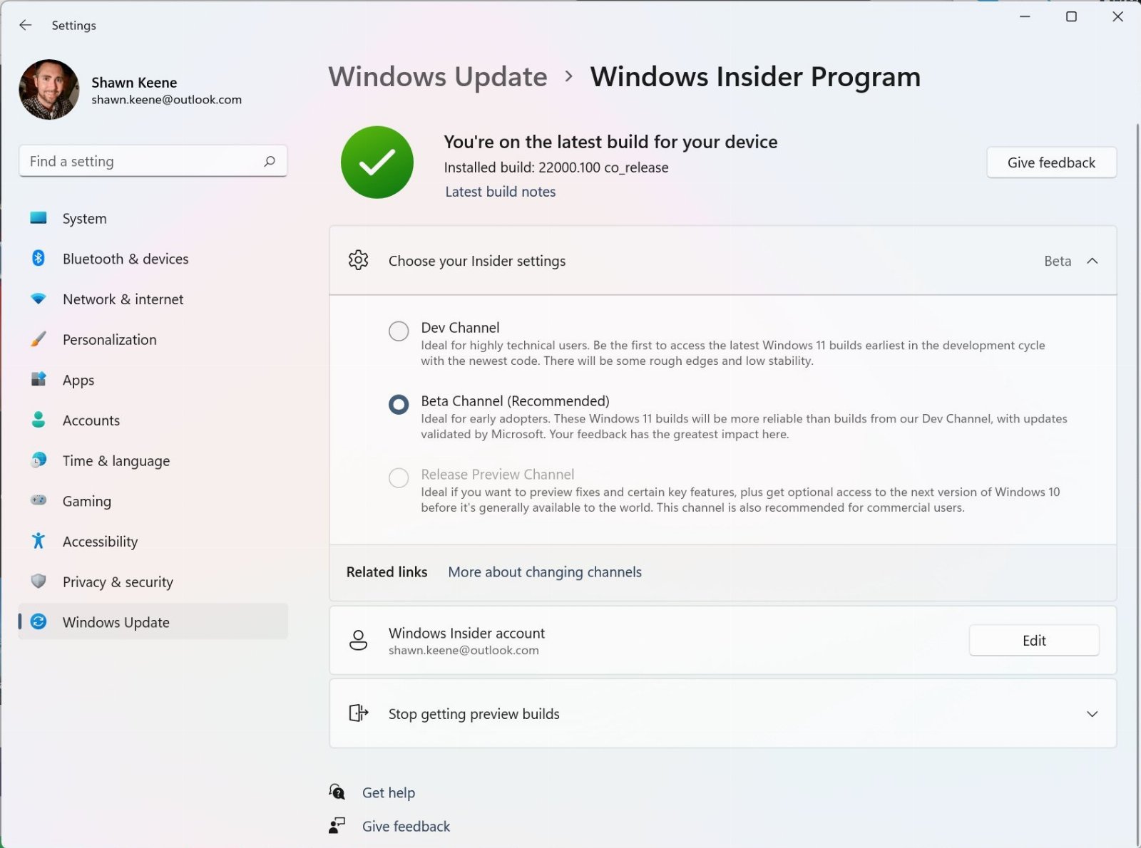Click the Give feedback button
Image resolution: width=1141 pixels, height=848 pixels.
(x=1051, y=162)
